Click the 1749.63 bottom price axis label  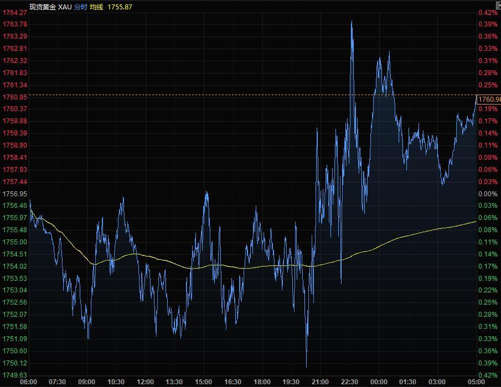point(15,375)
